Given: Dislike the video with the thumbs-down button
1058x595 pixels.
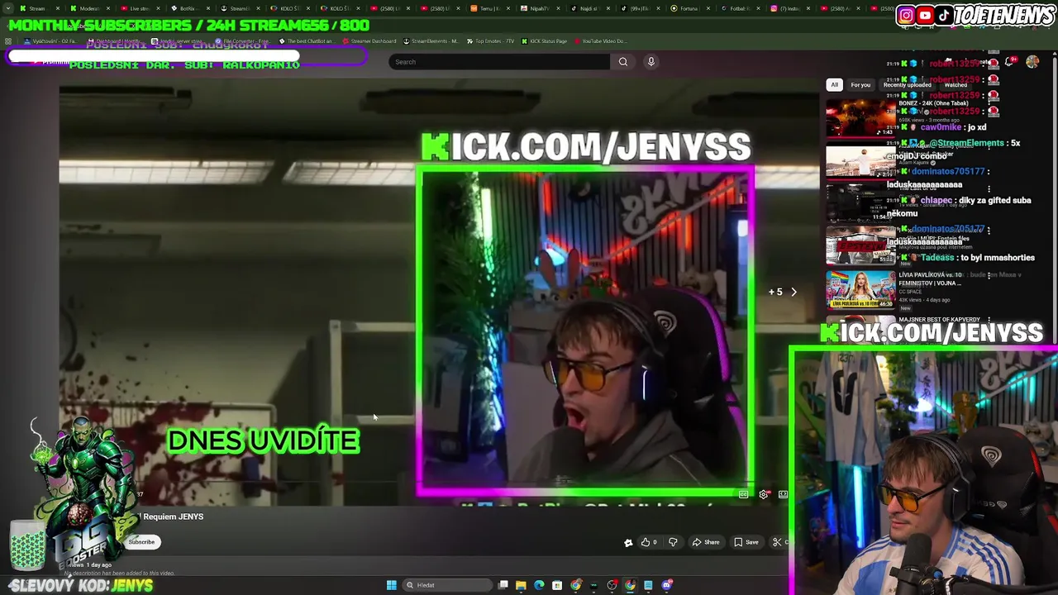Looking at the screenshot, I should (x=673, y=542).
